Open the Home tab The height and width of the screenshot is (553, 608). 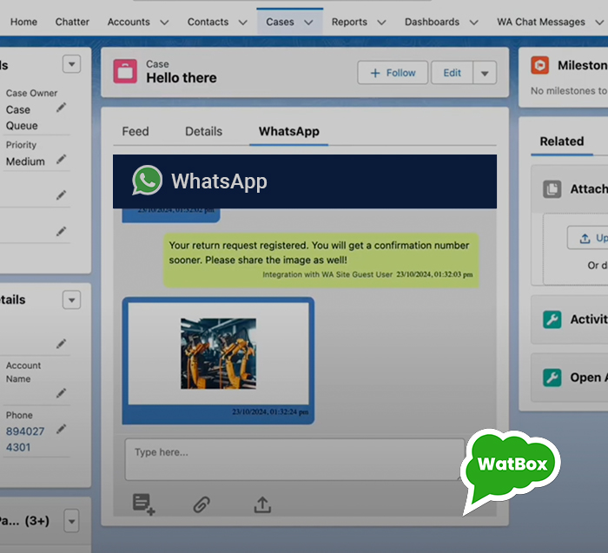click(23, 22)
